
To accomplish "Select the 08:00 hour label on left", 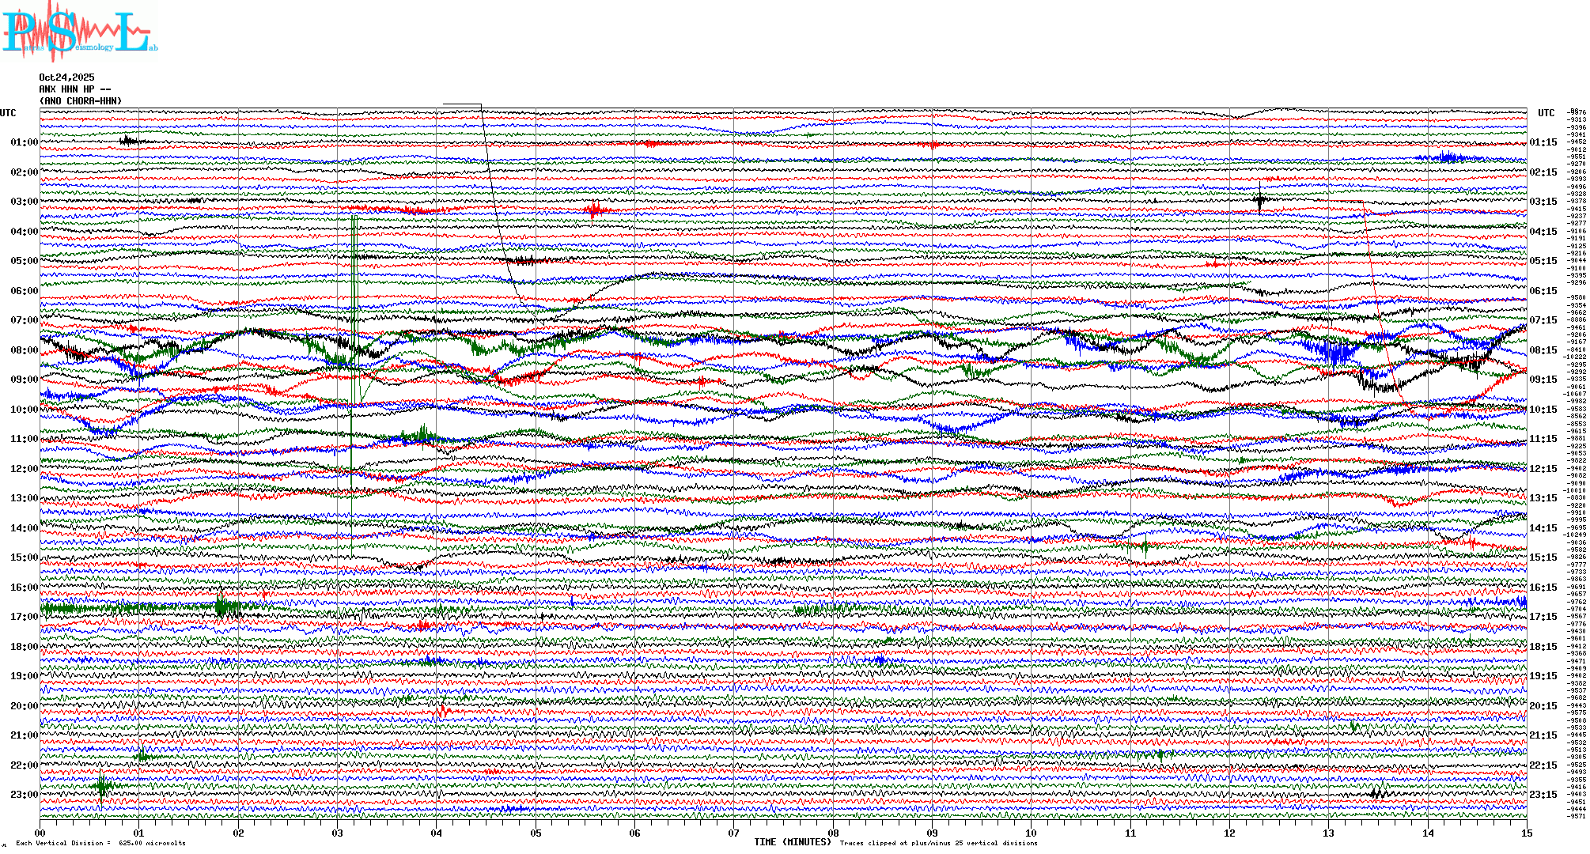I will tap(25, 350).
